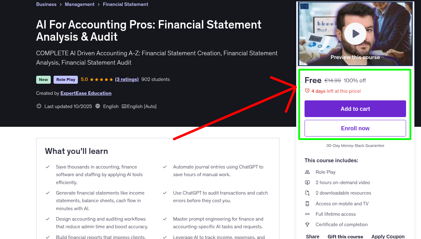Click the on-demand video icon
421x239 pixels.
tap(307, 182)
